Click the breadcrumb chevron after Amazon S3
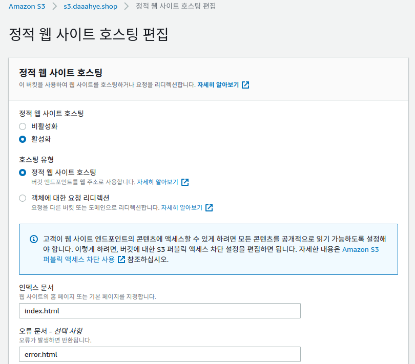The height and width of the screenshot is (364, 415). click(54, 6)
